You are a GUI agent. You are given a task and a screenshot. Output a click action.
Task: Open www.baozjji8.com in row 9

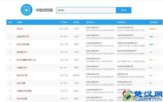(94, 90)
